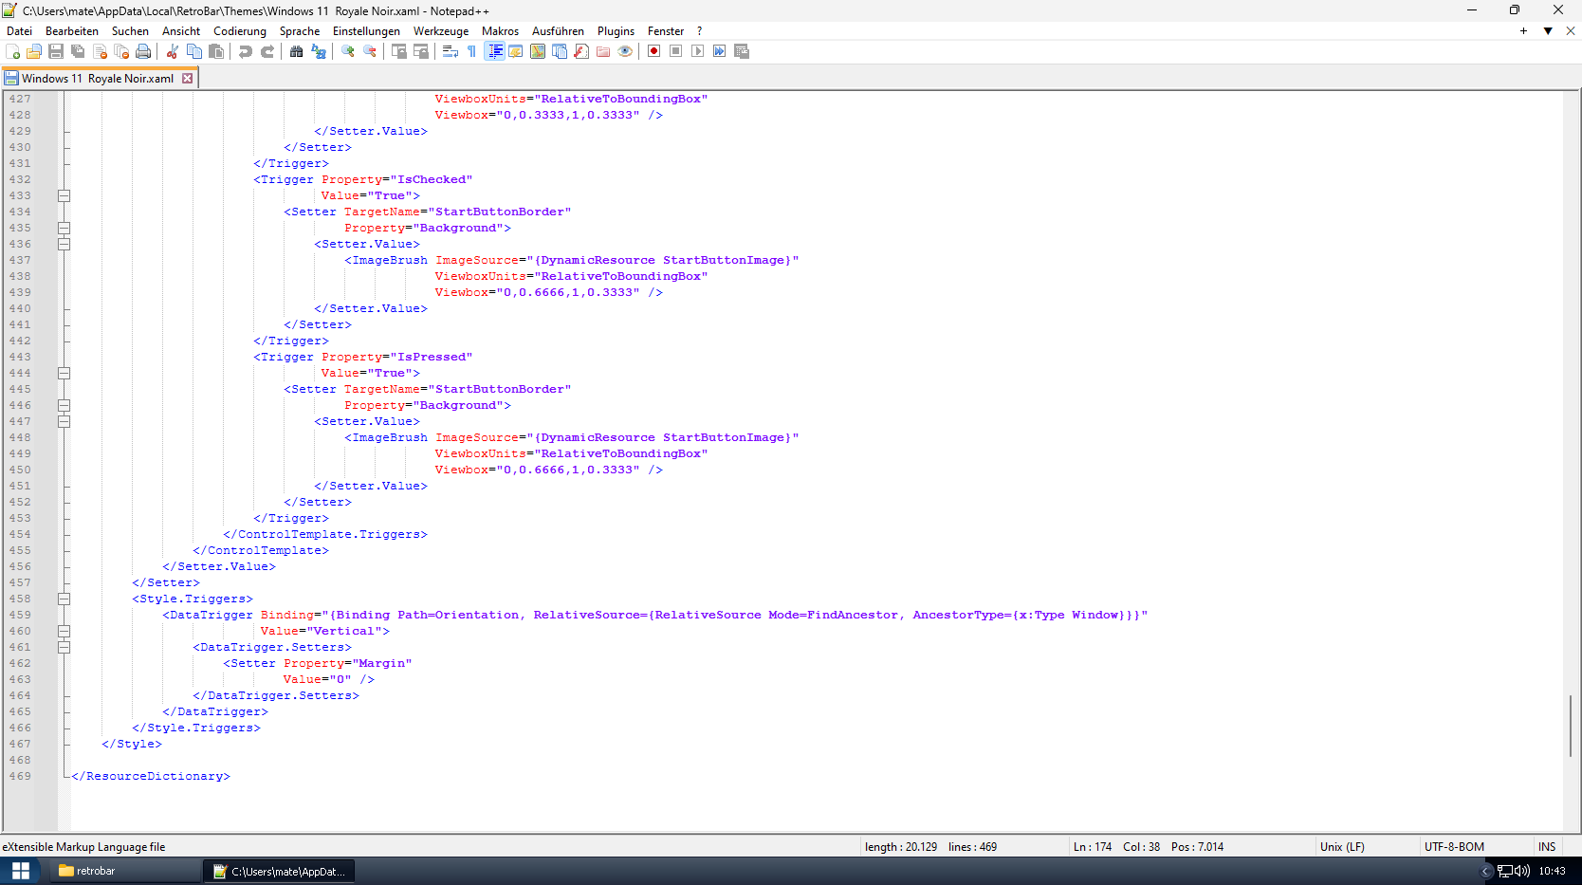This screenshot has width=1582, height=885.
Task: Open the Windows Start button
Action: pos(20,871)
